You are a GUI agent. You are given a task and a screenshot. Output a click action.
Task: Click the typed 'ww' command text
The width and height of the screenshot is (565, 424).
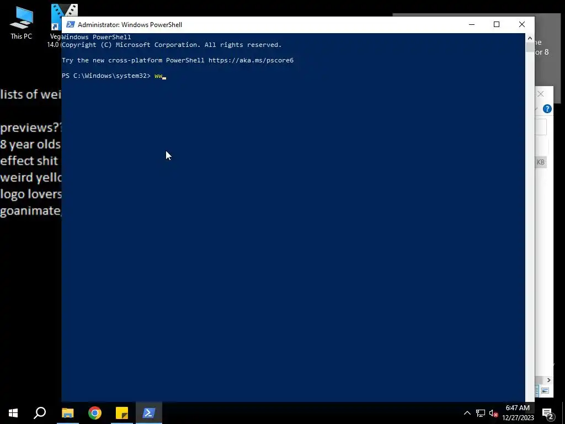coord(158,76)
